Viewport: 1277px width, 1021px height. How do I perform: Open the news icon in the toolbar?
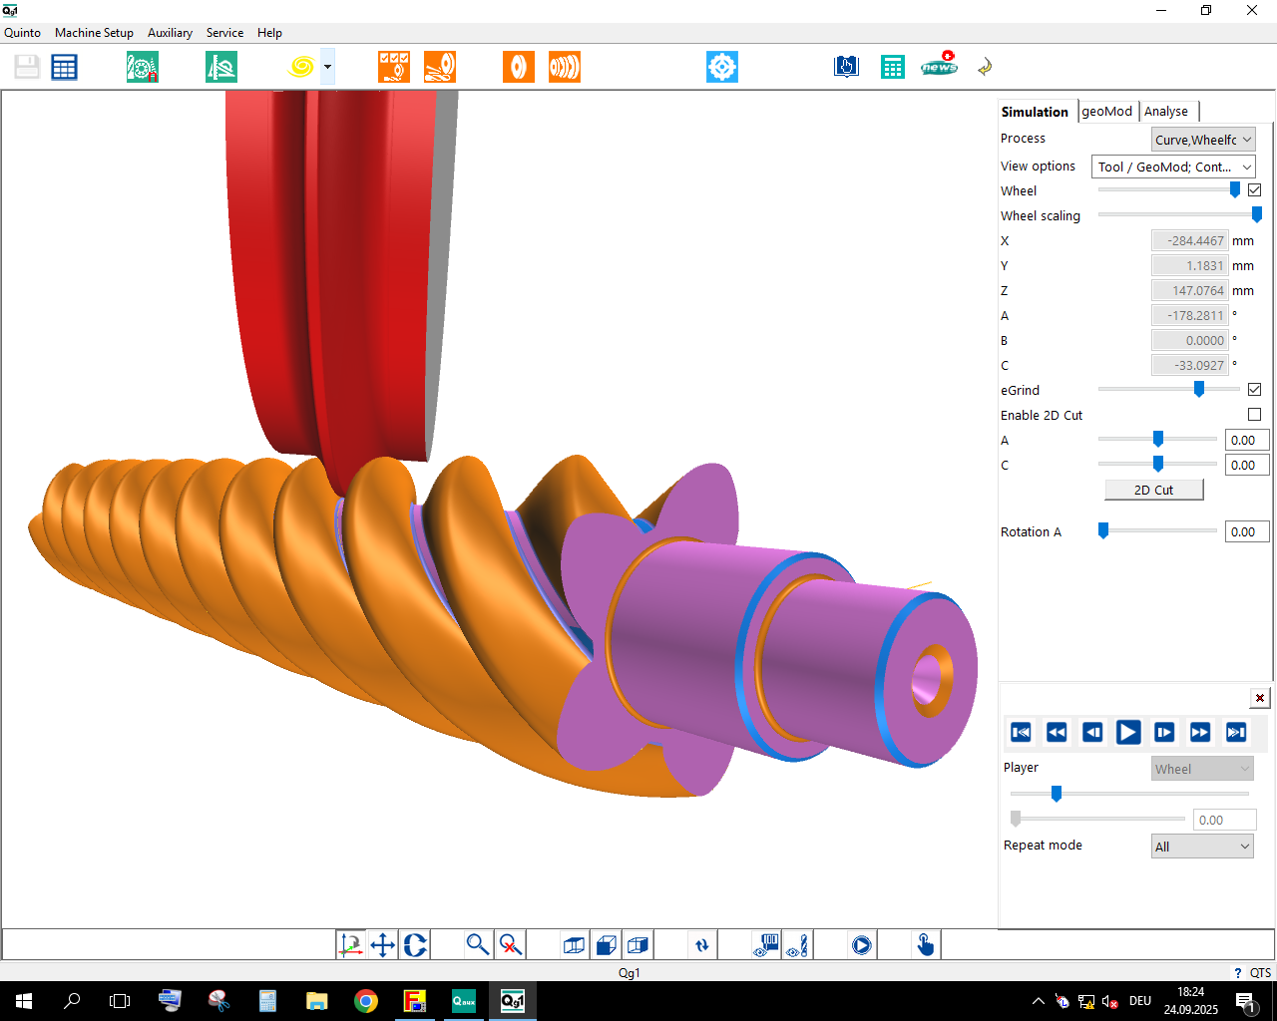(x=938, y=66)
